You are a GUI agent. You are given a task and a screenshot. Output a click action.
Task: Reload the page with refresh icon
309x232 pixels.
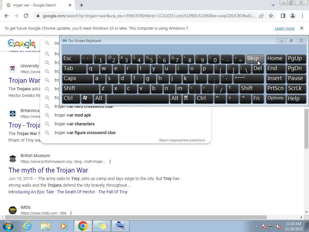26,16
